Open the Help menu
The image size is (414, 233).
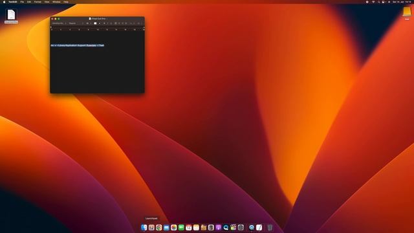[66, 2]
